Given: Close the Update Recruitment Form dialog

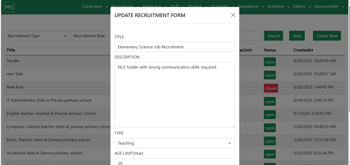Looking at the screenshot, I should tap(233, 15).
